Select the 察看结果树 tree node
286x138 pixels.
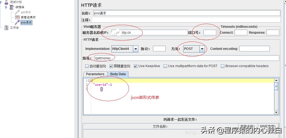coord(28,18)
